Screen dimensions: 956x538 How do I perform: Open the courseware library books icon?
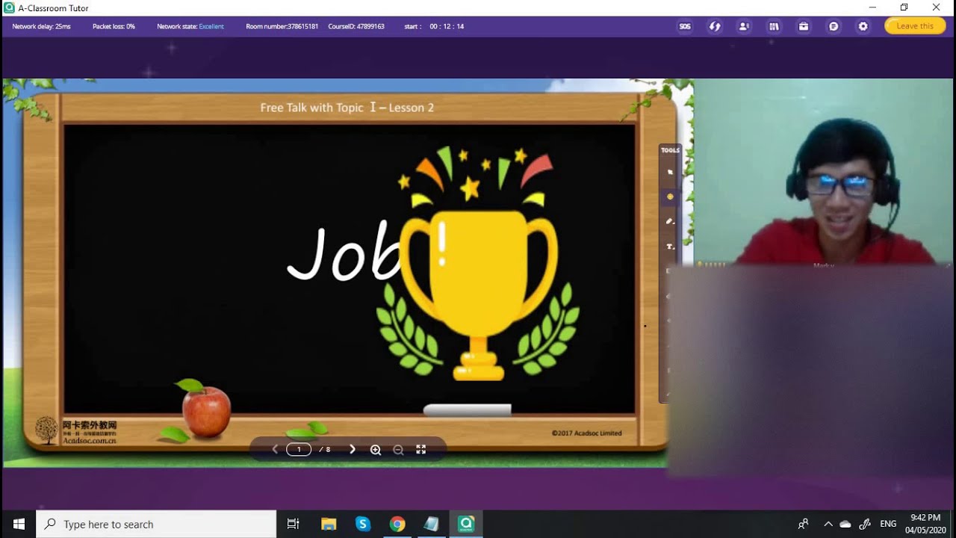tap(774, 26)
